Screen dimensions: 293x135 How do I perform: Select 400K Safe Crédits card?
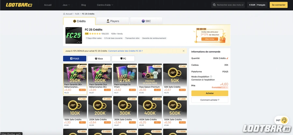pos(150,112)
